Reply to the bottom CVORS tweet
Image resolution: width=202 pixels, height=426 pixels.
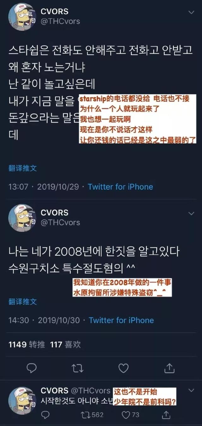[x=45, y=415]
